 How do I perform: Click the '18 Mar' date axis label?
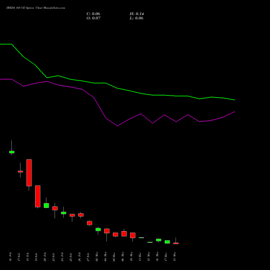click(174, 256)
